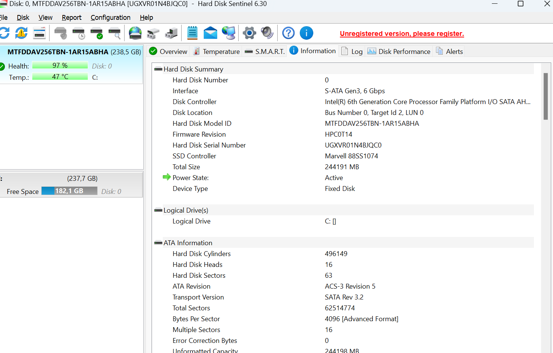553x353 pixels.
Task: Click the blue question mark help icon
Action: click(288, 33)
